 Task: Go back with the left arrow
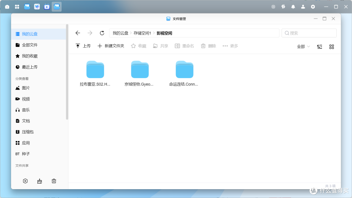(x=78, y=33)
